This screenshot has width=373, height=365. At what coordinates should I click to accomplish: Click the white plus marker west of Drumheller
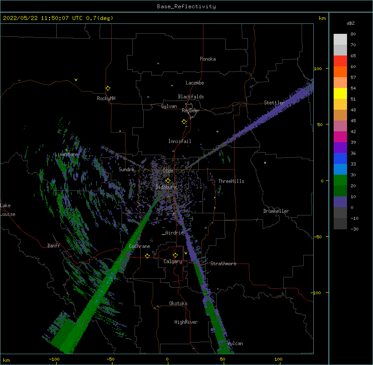(265, 163)
